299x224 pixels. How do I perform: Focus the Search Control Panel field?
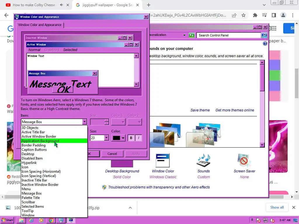tap(229, 35)
